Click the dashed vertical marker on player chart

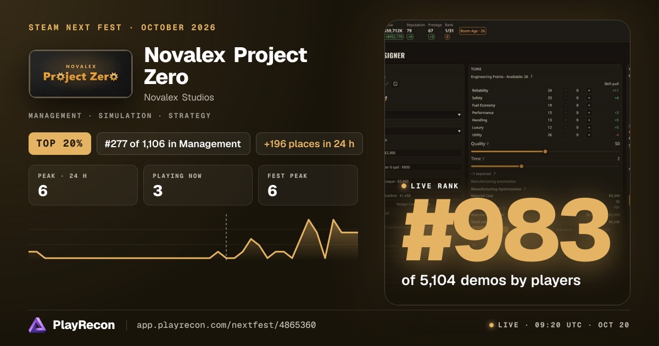[226, 238]
